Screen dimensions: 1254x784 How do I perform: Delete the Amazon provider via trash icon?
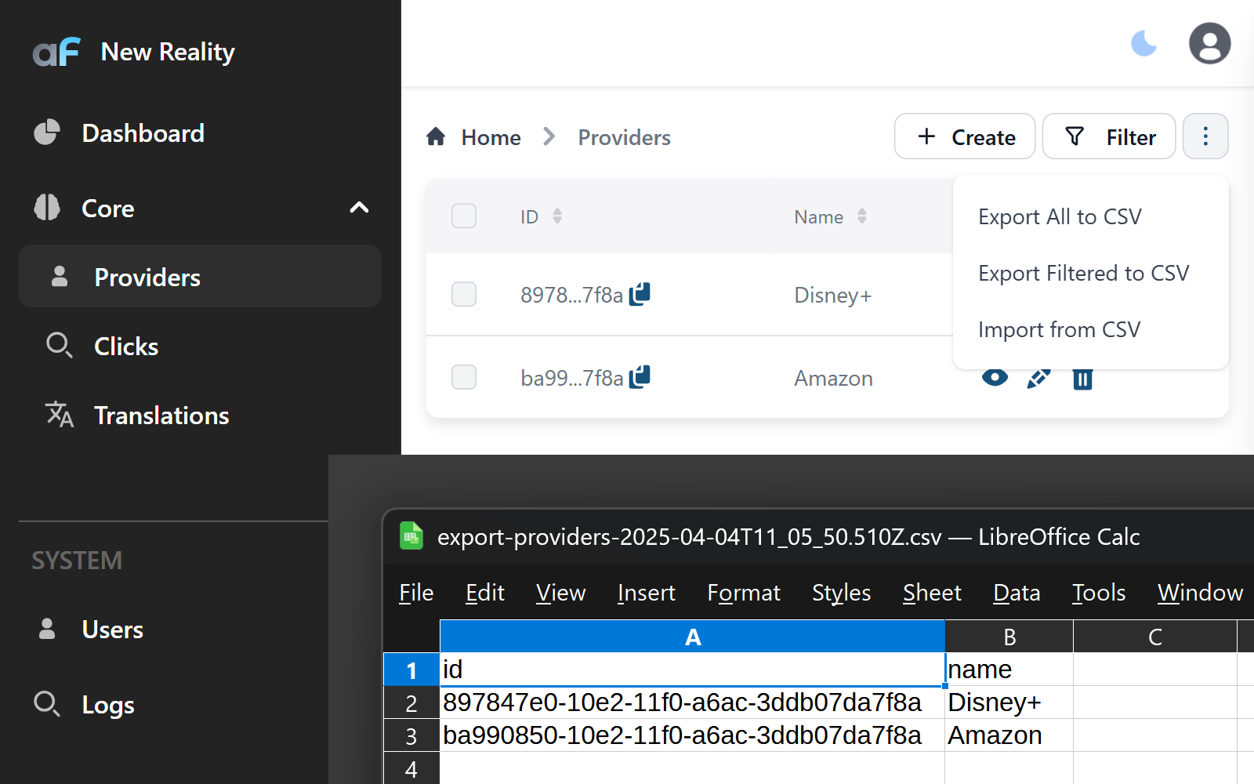pyautogui.click(x=1082, y=378)
